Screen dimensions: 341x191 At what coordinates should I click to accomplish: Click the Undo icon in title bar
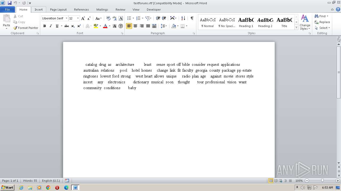point(15,3)
